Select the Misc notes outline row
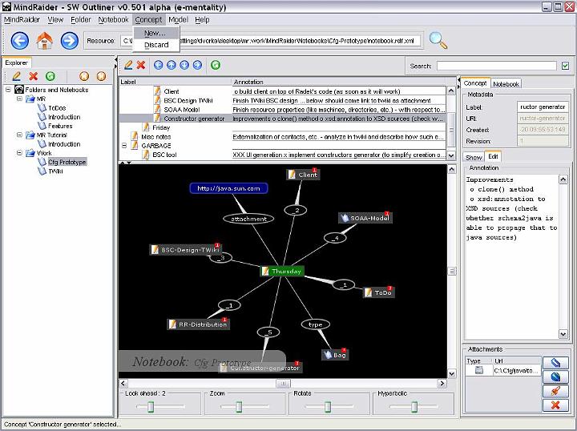The image size is (577, 431). 282,137
